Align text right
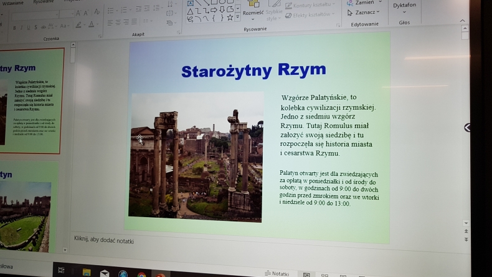 click(126, 22)
